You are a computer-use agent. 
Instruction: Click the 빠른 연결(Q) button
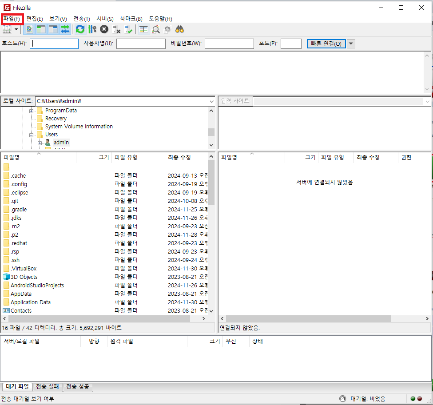[326, 44]
